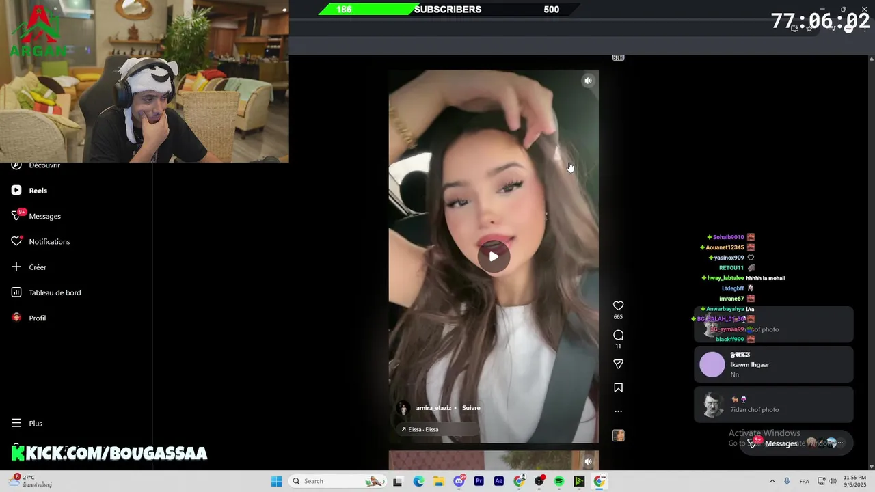Image resolution: width=875 pixels, height=492 pixels.
Task: Open the network icon in the system tray
Action: [822, 481]
